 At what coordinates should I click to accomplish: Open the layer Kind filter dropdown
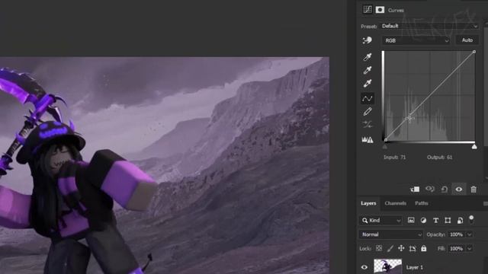(380, 220)
